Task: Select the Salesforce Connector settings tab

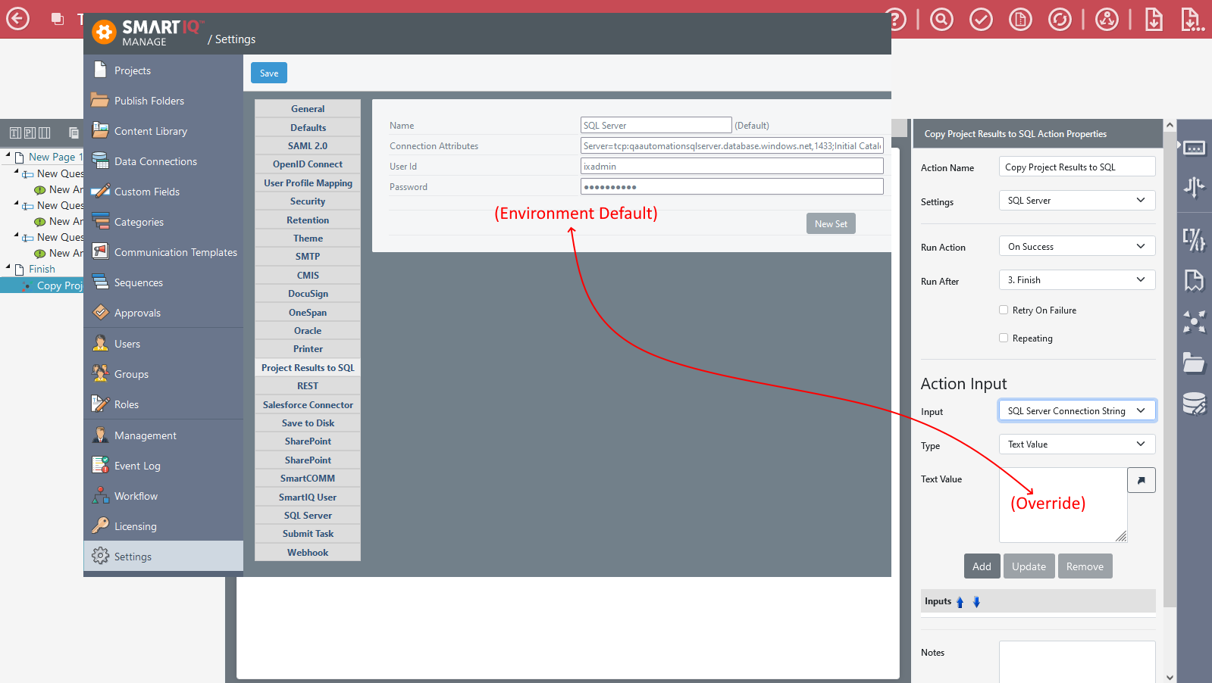Action: [x=308, y=405]
